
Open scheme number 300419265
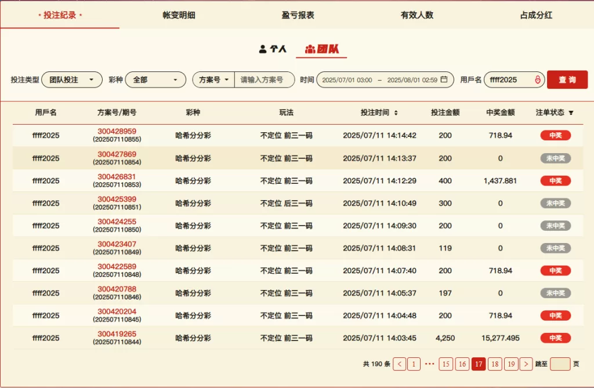[x=117, y=334]
